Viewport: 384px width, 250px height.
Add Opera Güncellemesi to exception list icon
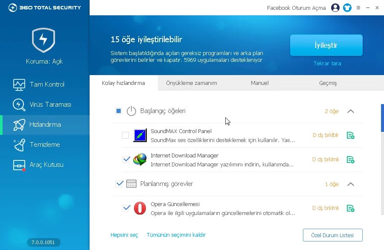click(351, 208)
